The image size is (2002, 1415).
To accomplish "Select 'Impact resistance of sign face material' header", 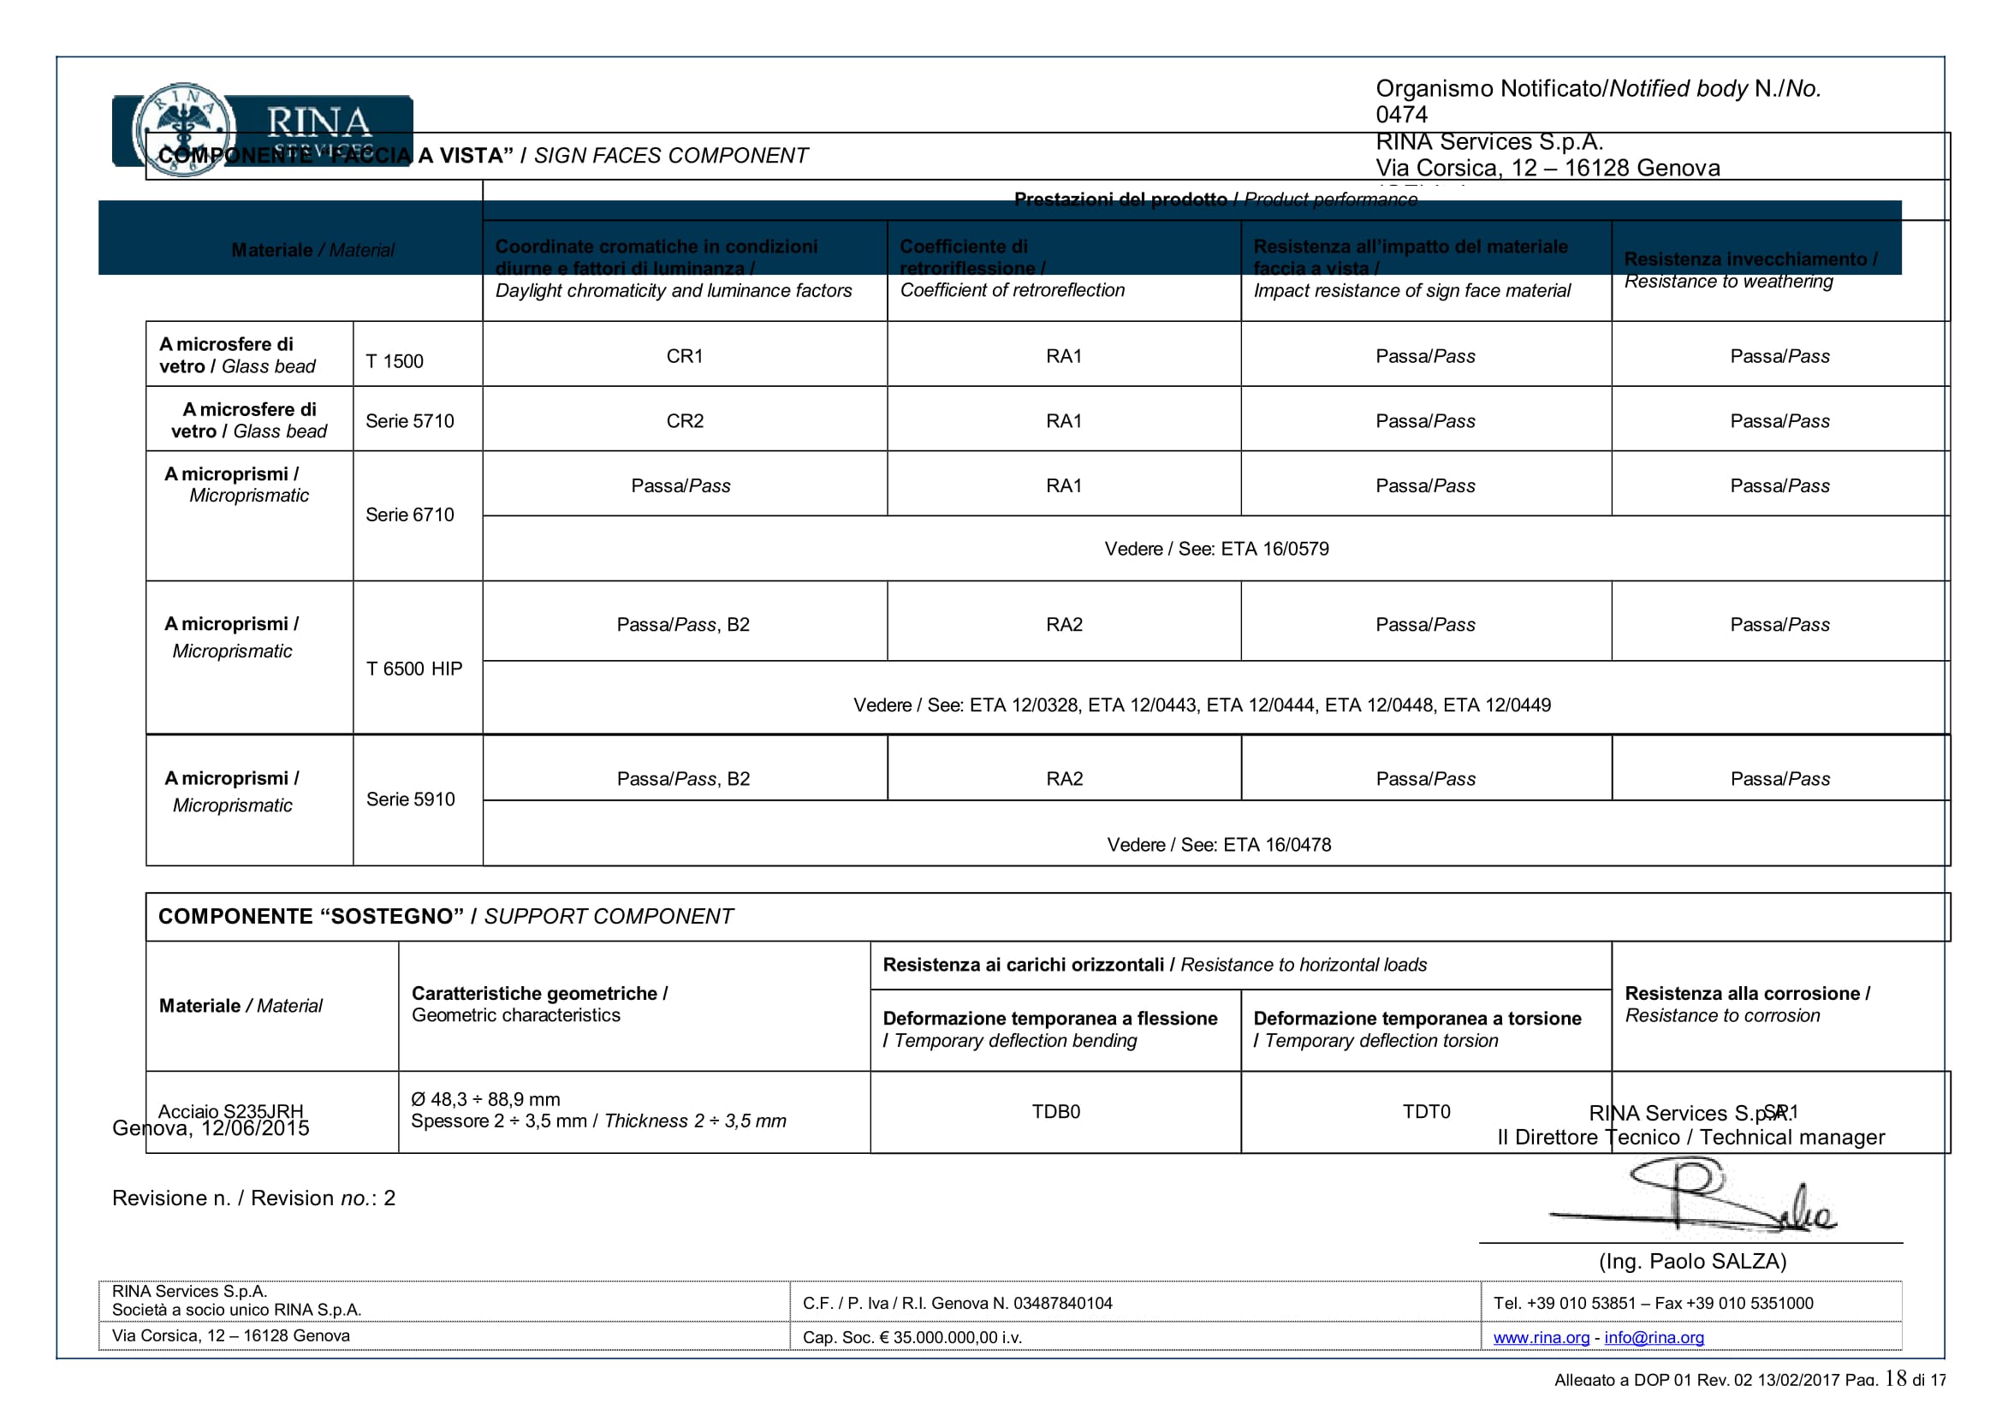I will [1411, 290].
